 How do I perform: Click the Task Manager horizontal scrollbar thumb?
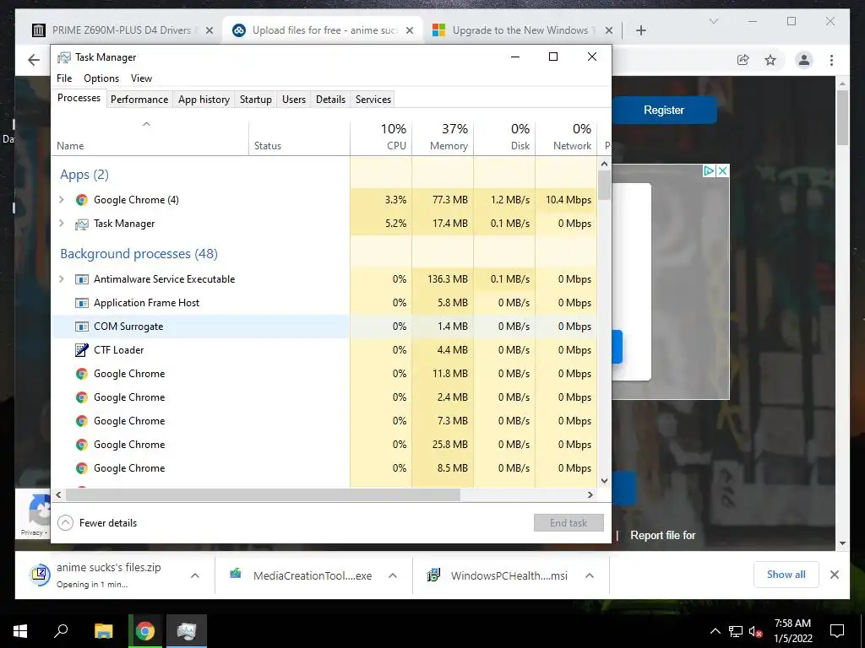click(263, 494)
